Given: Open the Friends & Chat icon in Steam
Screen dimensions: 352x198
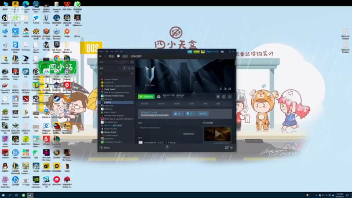Looking at the screenshot, I should pyautogui.click(x=231, y=148).
